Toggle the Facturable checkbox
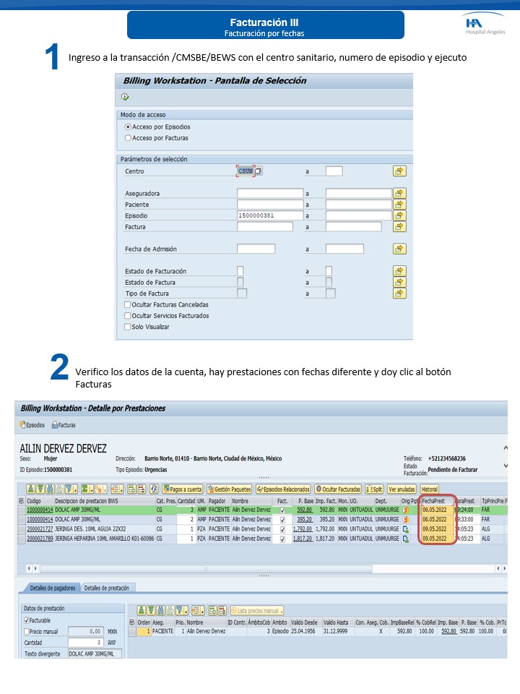Viewport: 520px width, 694px height. click(27, 620)
